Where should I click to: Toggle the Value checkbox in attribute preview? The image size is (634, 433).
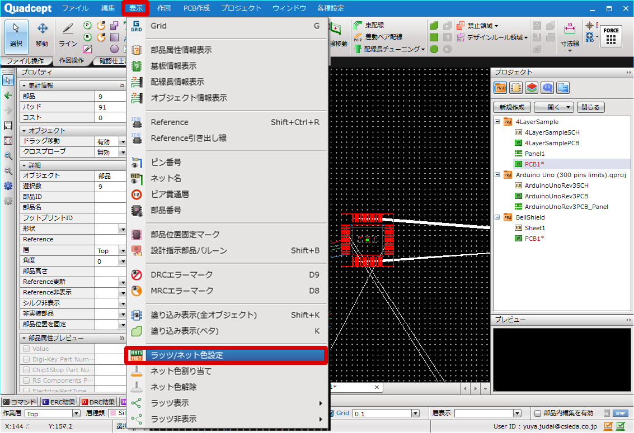point(26,349)
